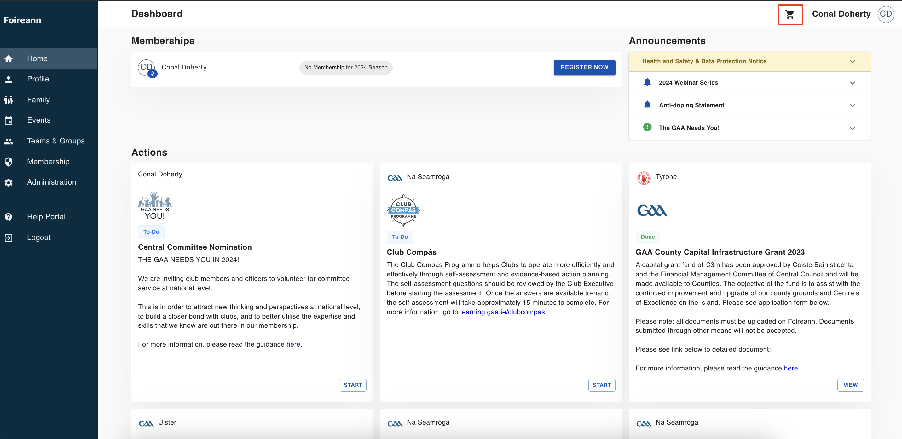Open Administration in the sidebar
This screenshot has height=439, width=902.
tap(49, 182)
